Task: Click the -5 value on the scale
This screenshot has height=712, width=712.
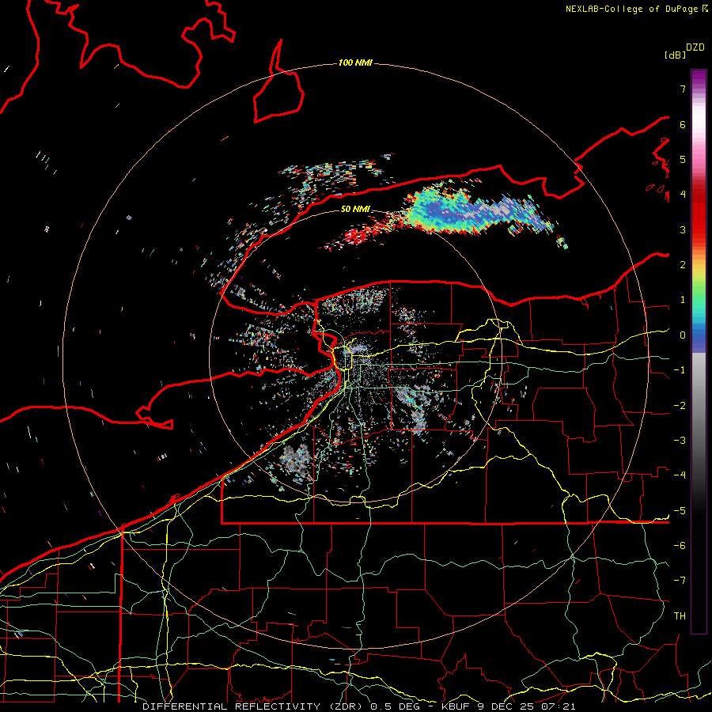Action: click(x=680, y=511)
